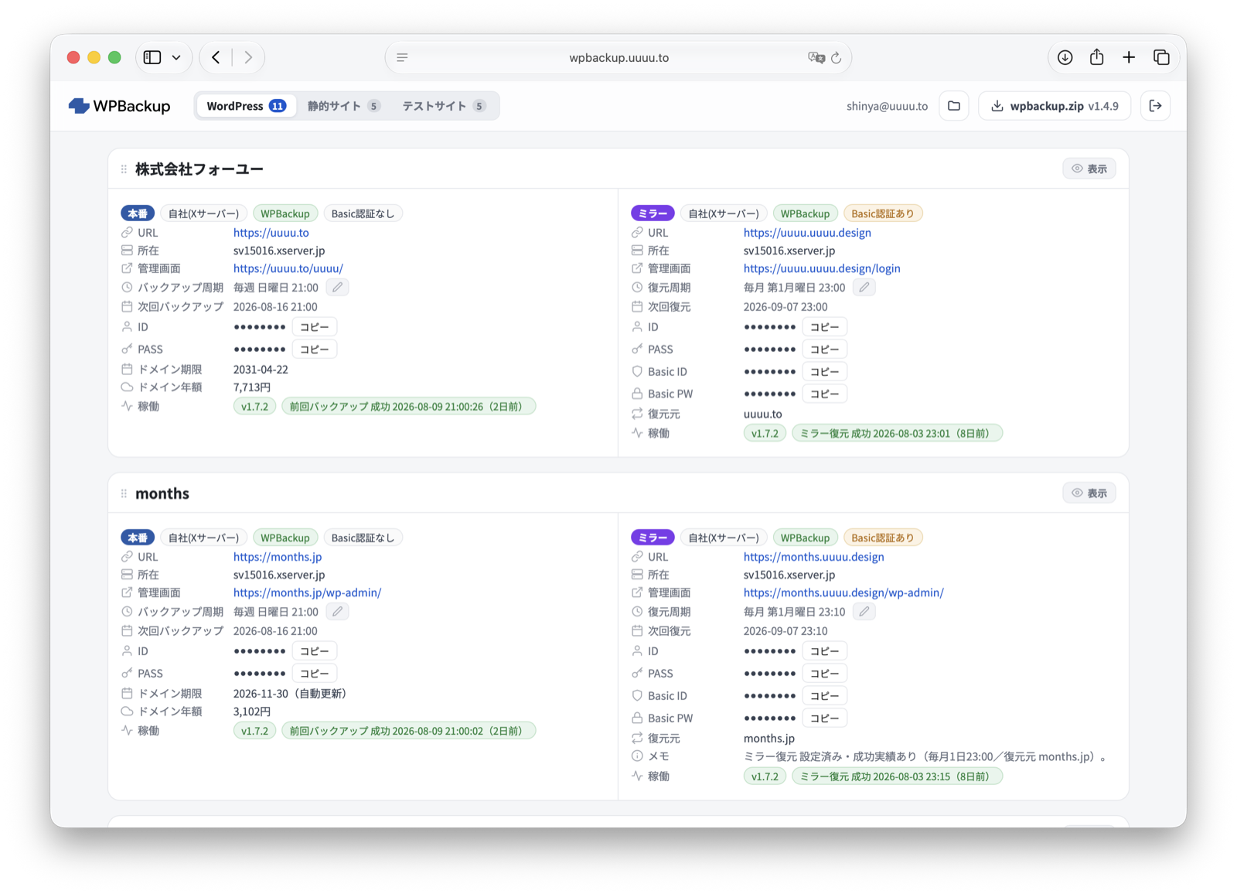The image size is (1237, 894).
Task: Click domain annual fee 3,102円
Action: pos(252,711)
